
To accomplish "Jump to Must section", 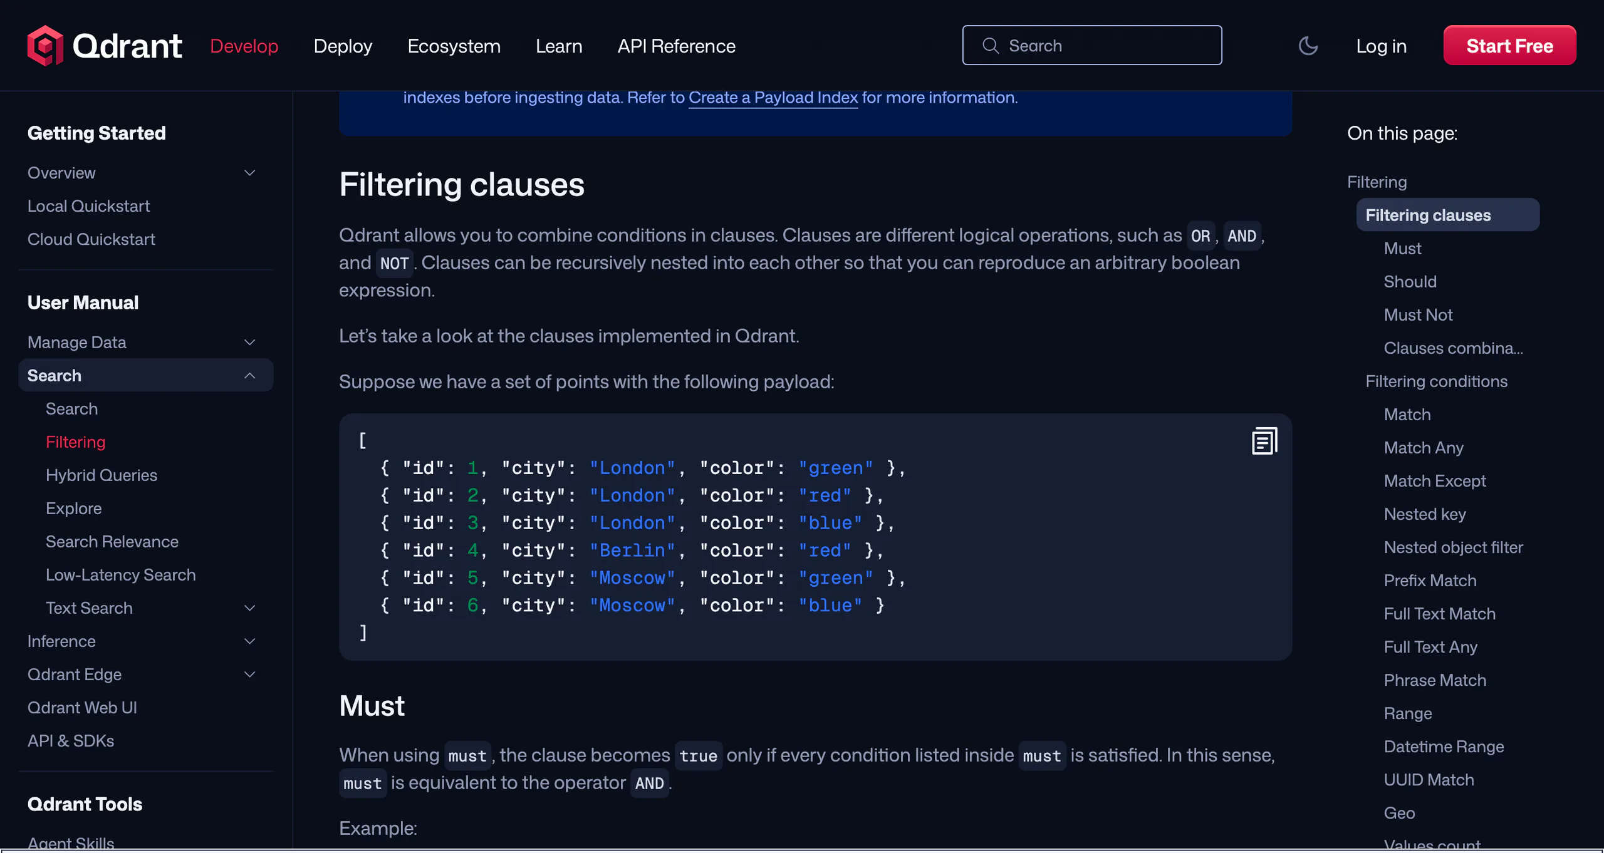I will (1402, 249).
